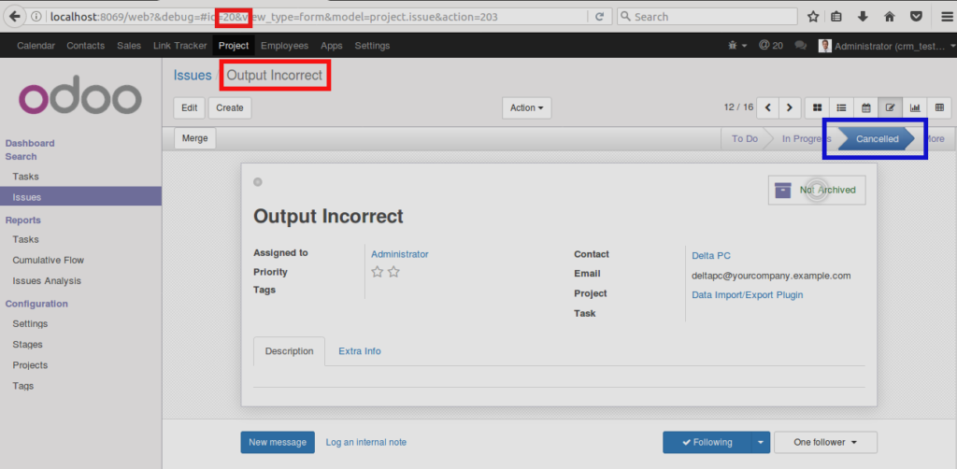The height and width of the screenshot is (469, 957).
Task: Expand the One follower dropdown
Action: (825, 442)
